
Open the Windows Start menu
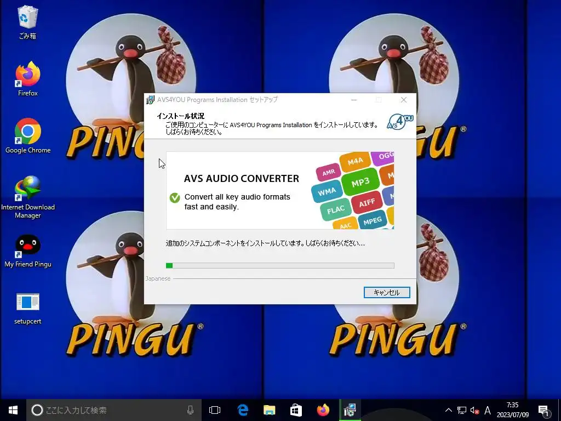[x=13, y=410]
